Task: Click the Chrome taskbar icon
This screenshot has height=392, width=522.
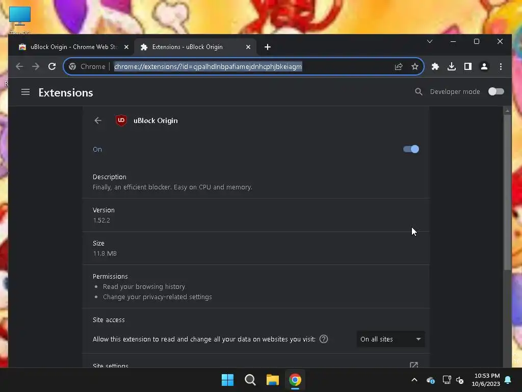Action: (295, 380)
